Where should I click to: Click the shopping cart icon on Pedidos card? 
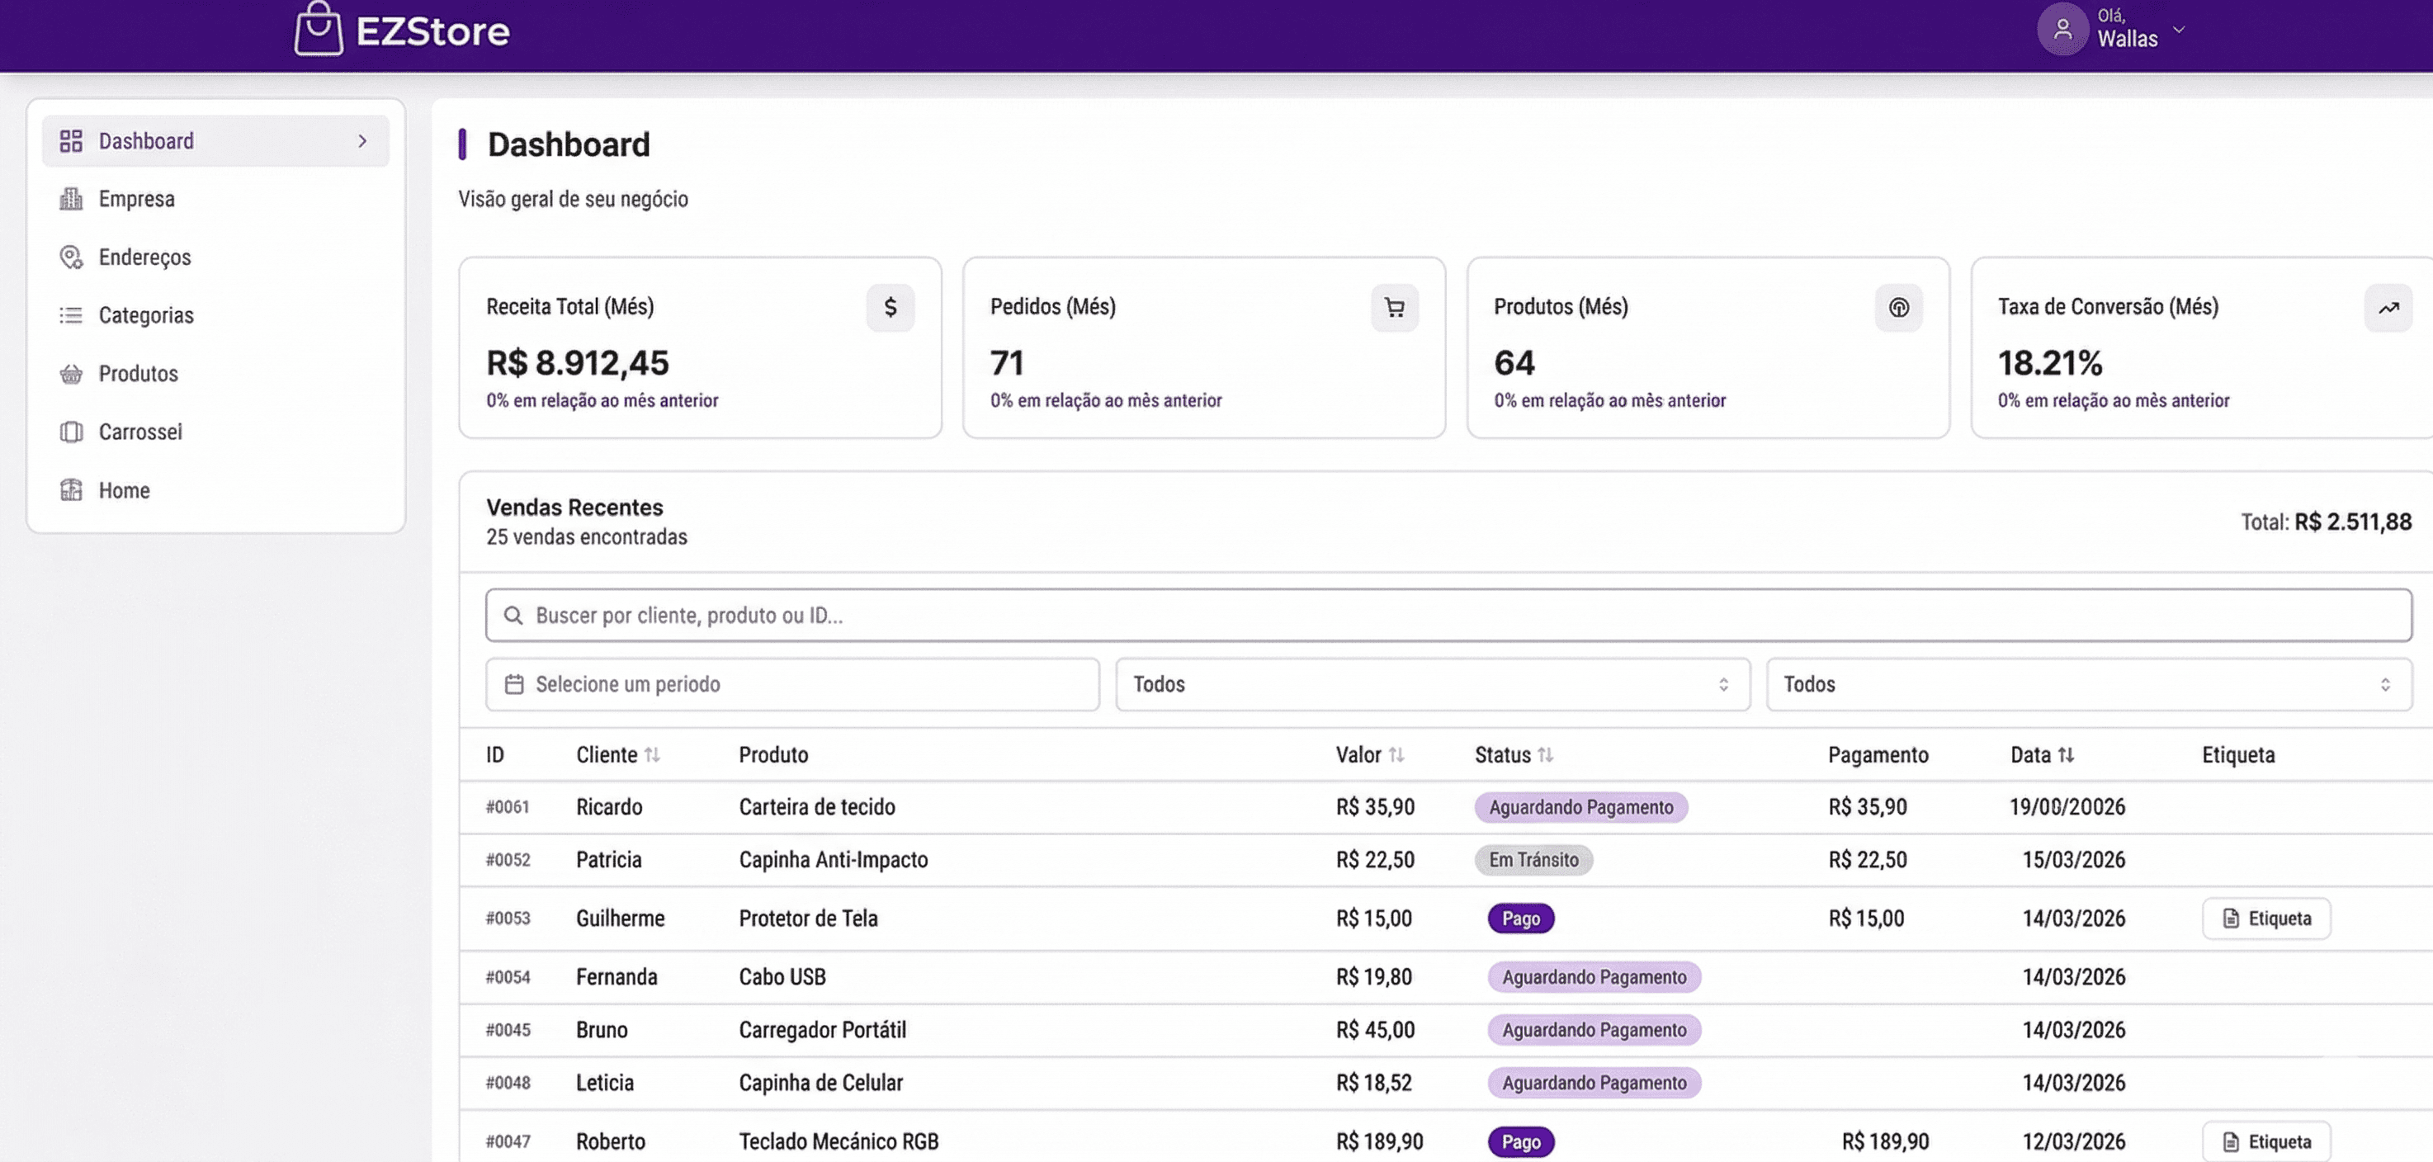1395,307
